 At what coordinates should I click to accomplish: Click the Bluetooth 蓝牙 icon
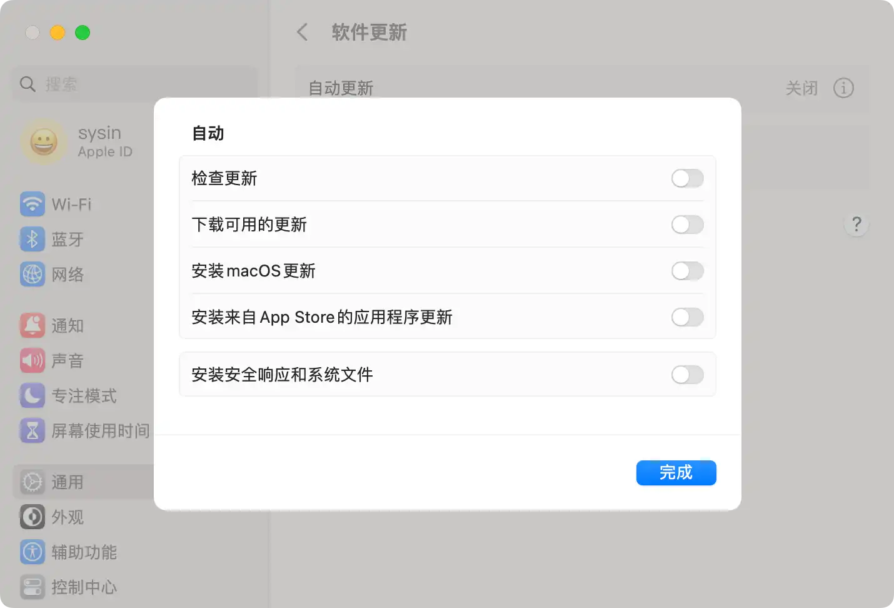click(33, 239)
